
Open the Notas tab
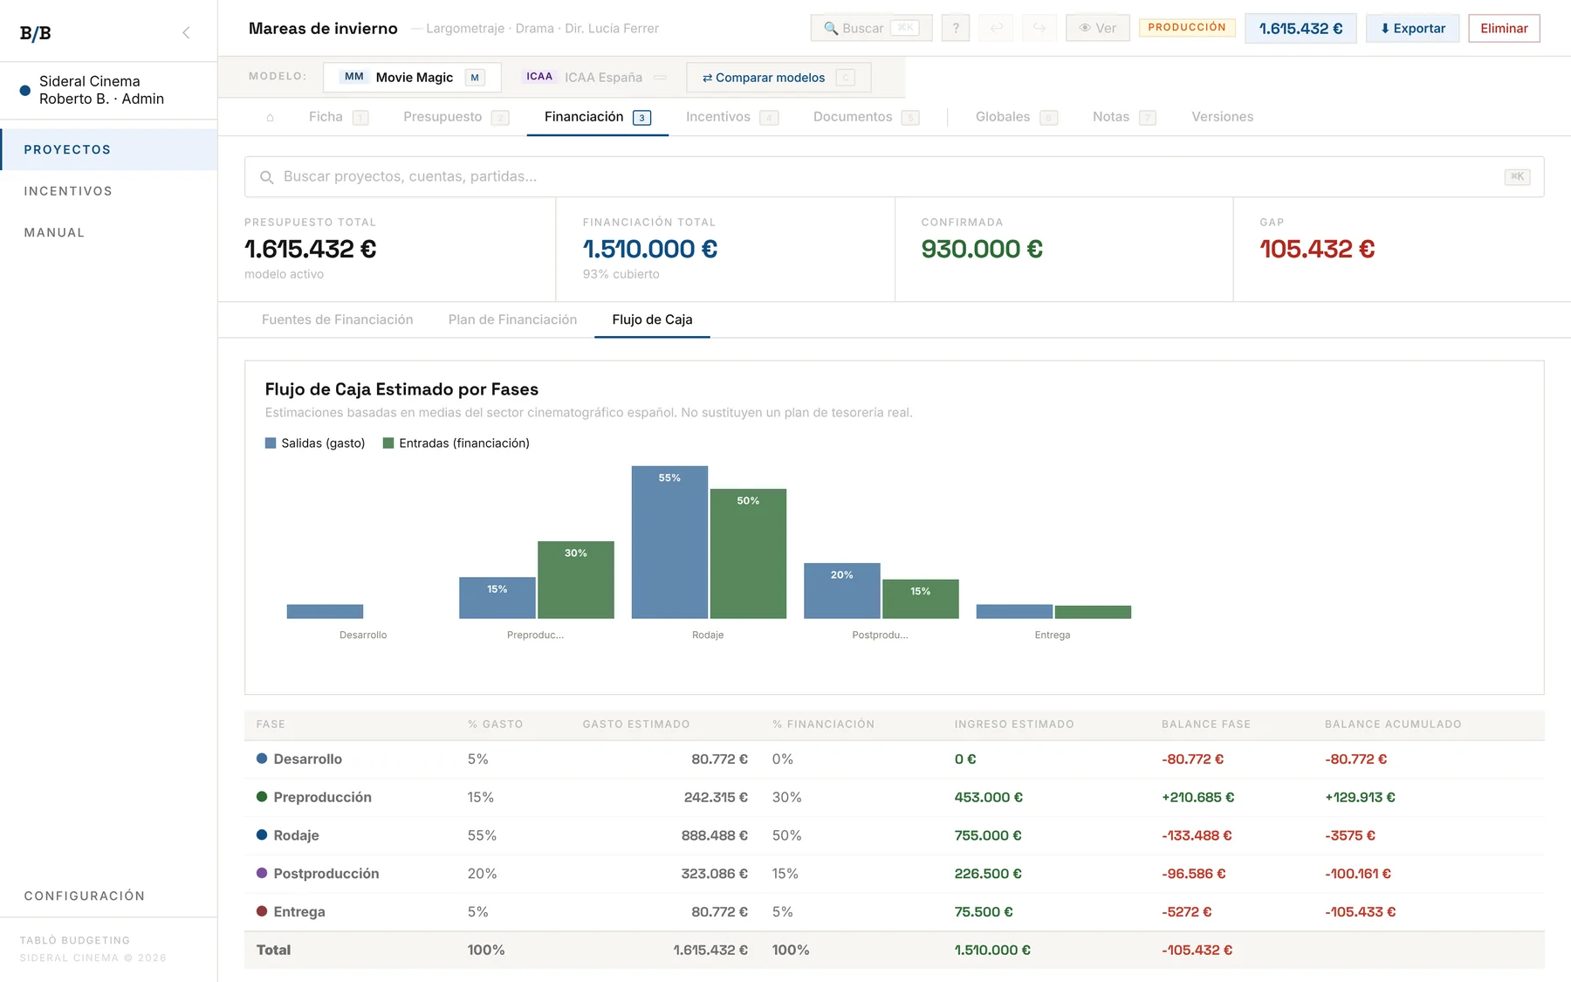[x=1124, y=117]
